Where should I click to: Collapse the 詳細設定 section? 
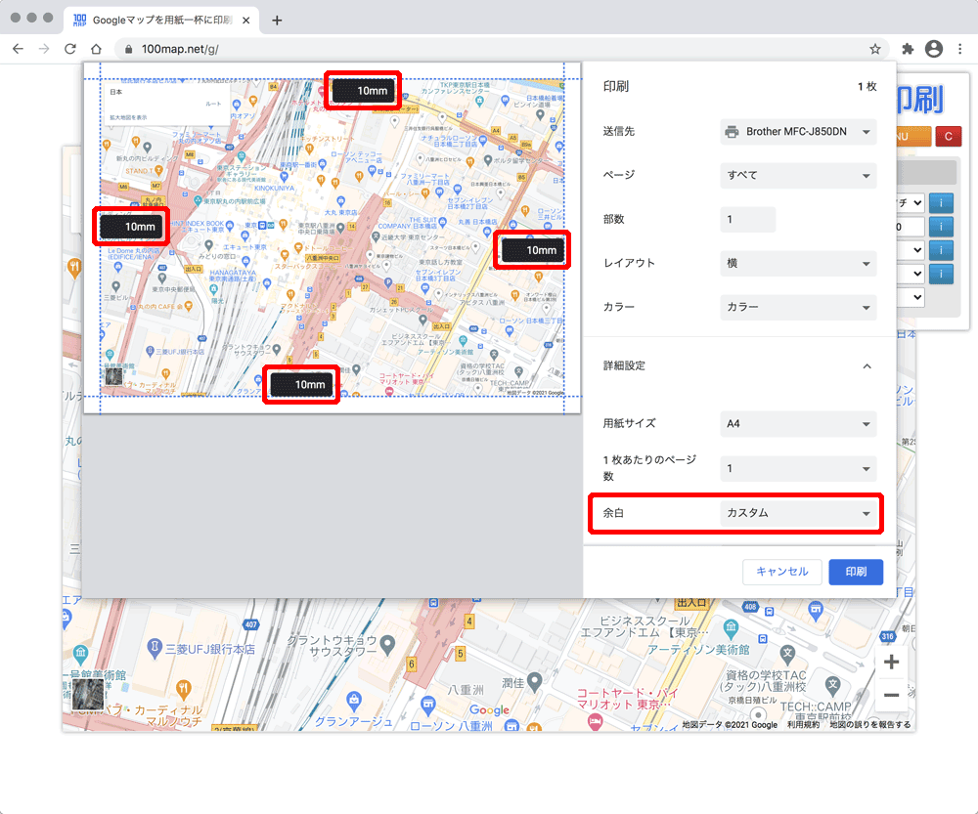pos(865,365)
